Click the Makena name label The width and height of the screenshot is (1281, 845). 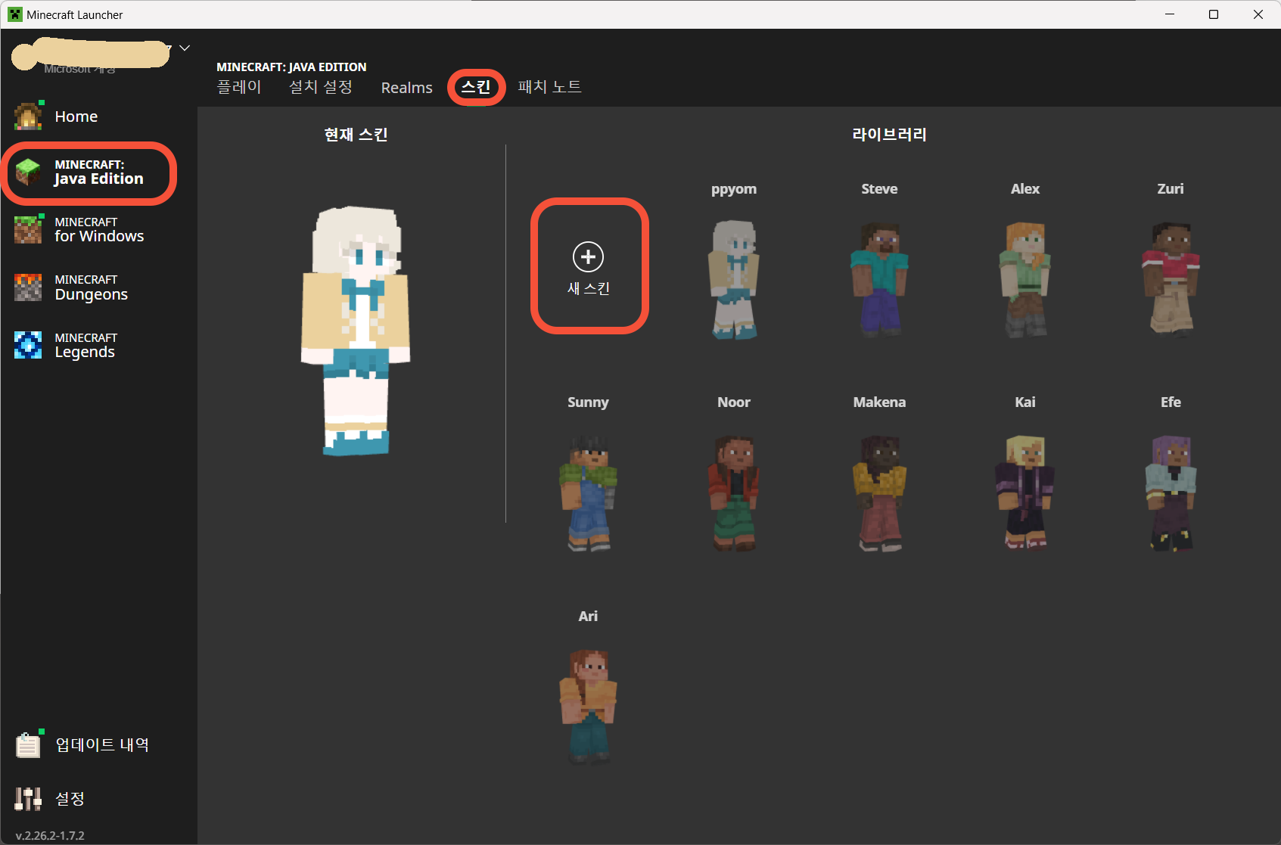point(879,402)
